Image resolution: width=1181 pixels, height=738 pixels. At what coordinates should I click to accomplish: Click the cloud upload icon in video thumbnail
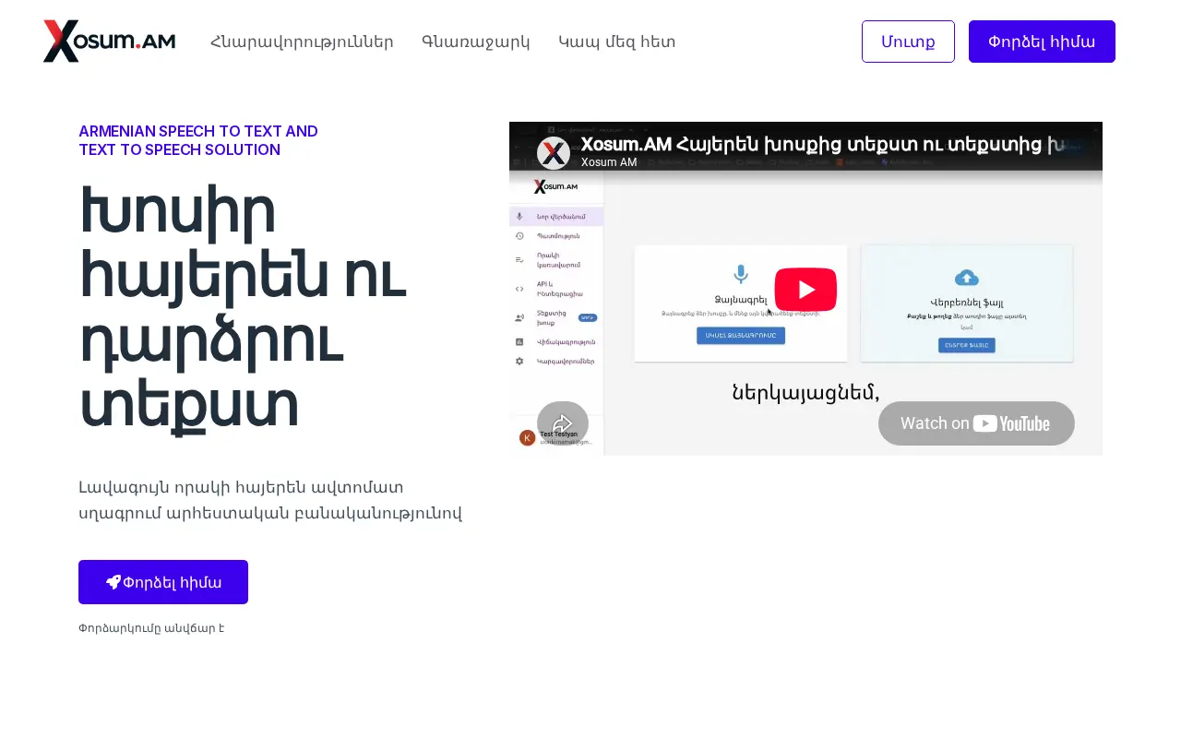click(966, 278)
